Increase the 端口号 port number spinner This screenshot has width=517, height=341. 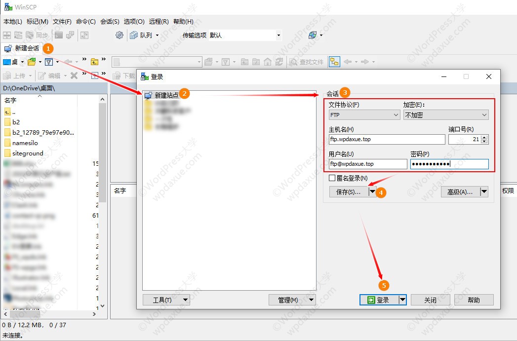tap(484, 137)
